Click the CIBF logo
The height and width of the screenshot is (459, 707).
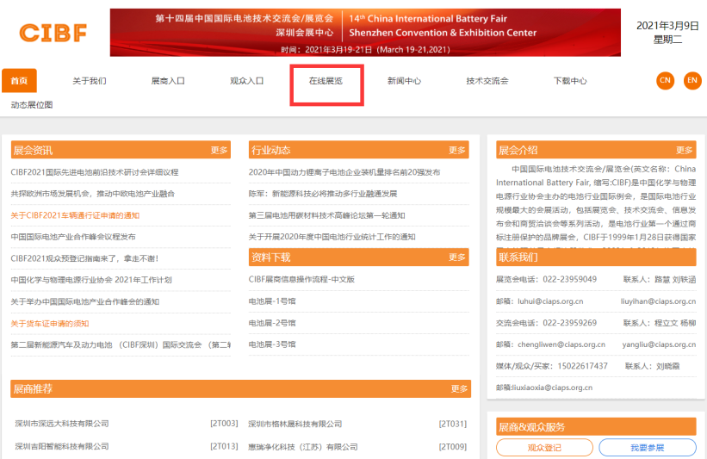53,33
